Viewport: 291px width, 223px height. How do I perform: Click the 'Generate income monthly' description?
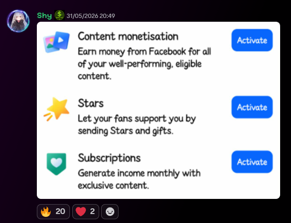139,180
